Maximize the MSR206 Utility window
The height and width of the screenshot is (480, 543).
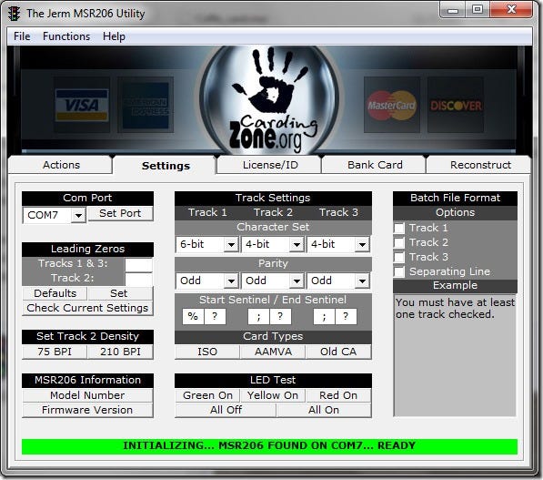pos(478,10)
